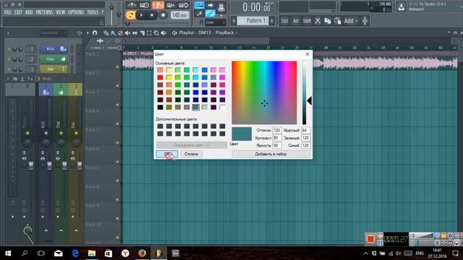Viewport: 463px width, 260px height.
Task: Click the scissors cut icon
Action: 318,21
